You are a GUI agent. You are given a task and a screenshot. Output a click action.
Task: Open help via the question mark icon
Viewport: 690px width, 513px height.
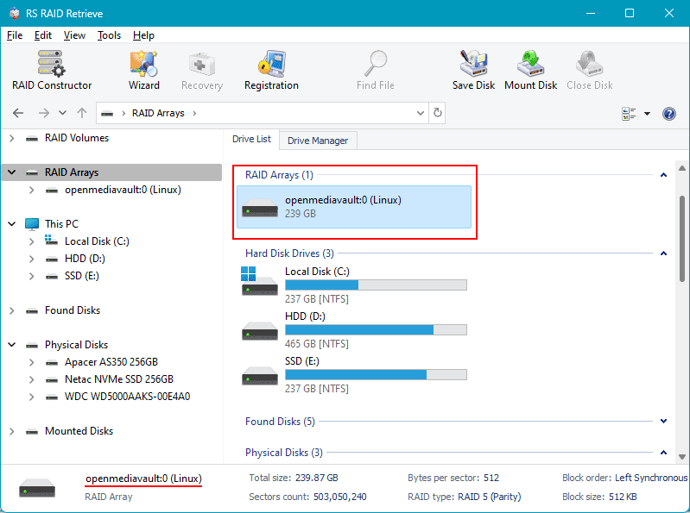click(x=668, y=114)
